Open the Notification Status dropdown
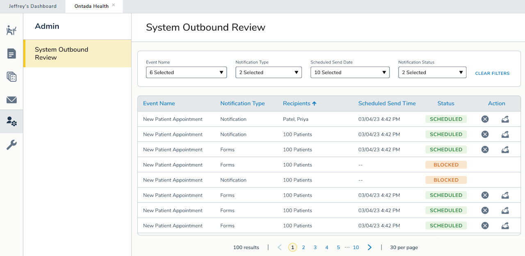Screen dimensions: 525x256 tap(432, 72)
